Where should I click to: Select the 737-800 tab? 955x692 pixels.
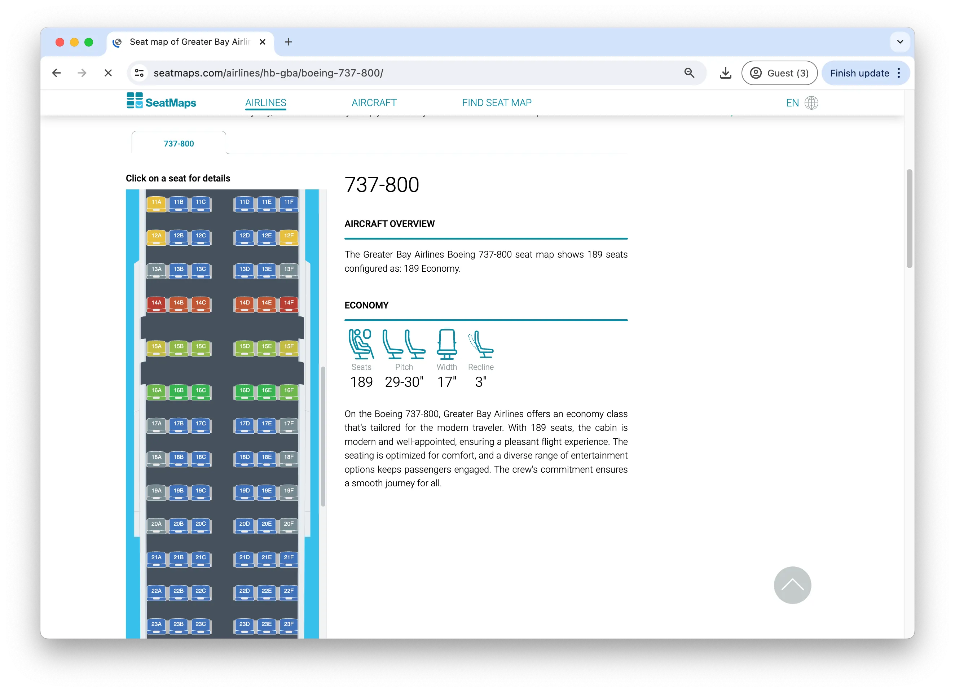coord(179,143)
